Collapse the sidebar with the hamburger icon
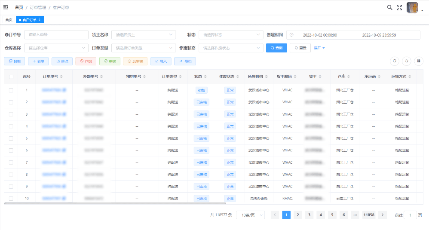Screen dimensions: 429x230 [6, 7]
